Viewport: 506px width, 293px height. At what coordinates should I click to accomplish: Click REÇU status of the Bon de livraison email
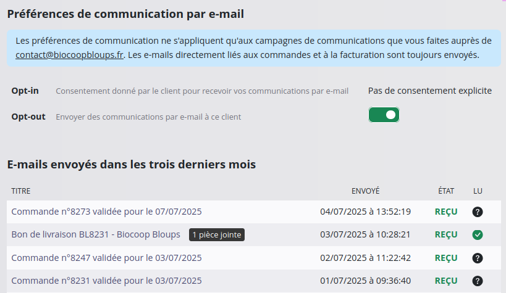[x=446, y=234]
